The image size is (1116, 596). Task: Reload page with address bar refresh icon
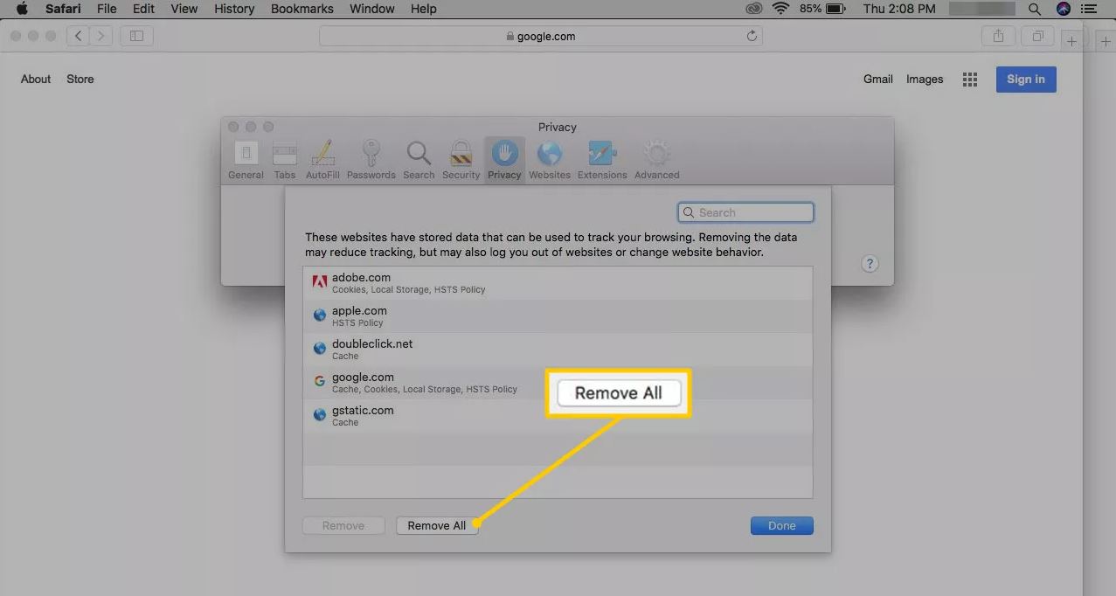pos(752,37)
